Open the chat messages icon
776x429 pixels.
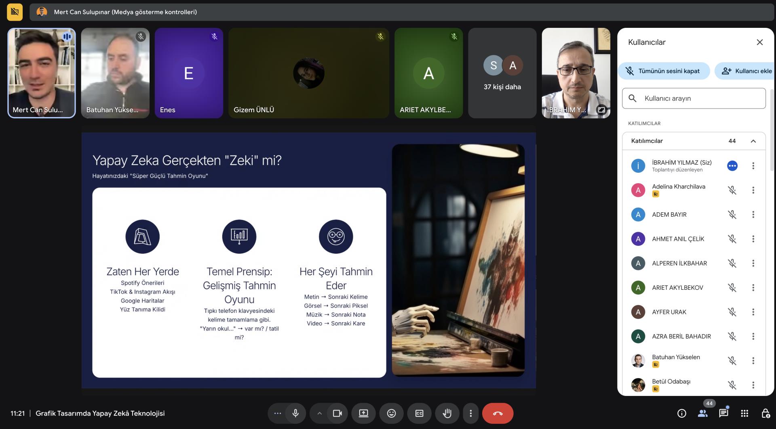tap(723, 413)
